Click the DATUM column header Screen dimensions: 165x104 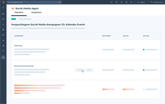pyautogui.click(x=126, y=36)
